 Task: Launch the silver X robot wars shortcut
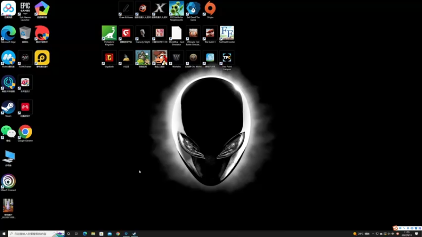160,9
